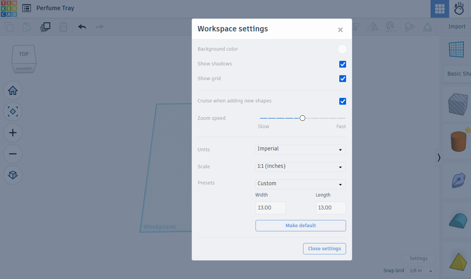The image size is (471, 279).
Task: Click the Make default button
Action: (300, 226)
